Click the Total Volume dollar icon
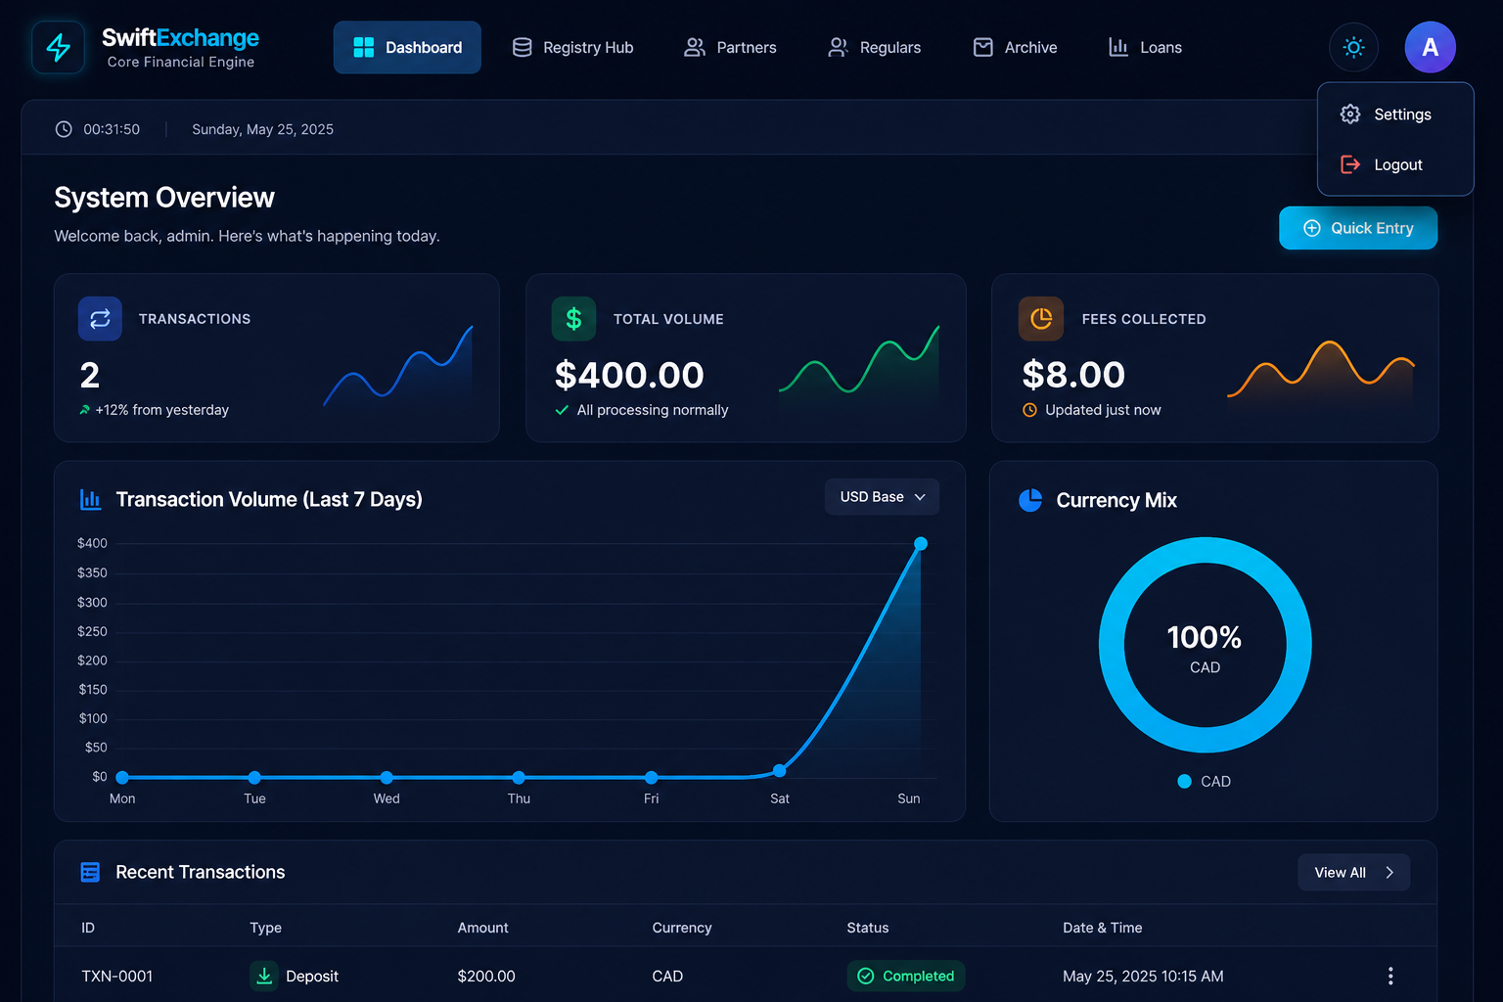 click(x=573, y=319)
